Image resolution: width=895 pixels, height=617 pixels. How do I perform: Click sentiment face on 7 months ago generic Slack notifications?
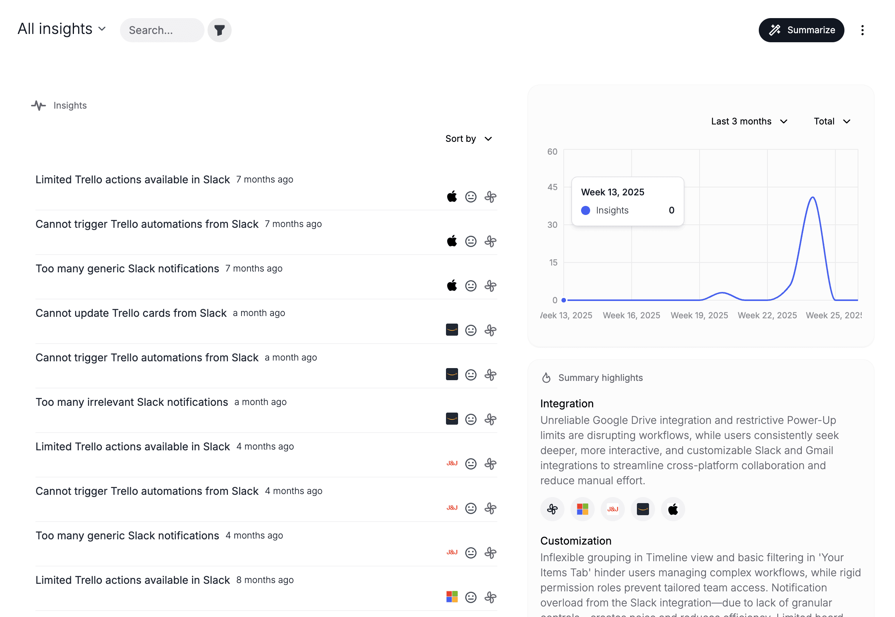pyautogui.click(x=471, y=286)
